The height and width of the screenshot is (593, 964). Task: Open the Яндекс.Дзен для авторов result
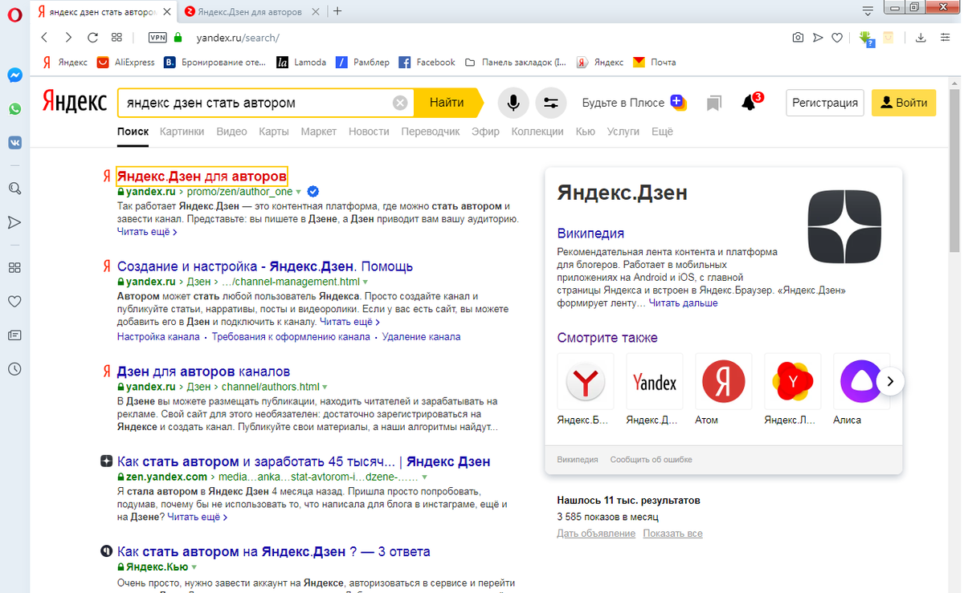pos(202,176)
